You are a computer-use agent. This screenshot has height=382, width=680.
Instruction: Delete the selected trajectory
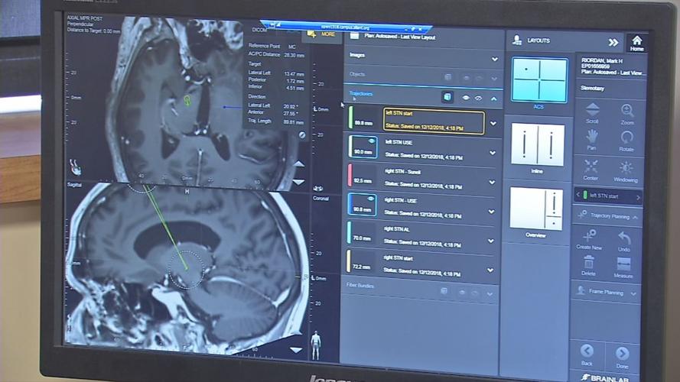[588, 265]
